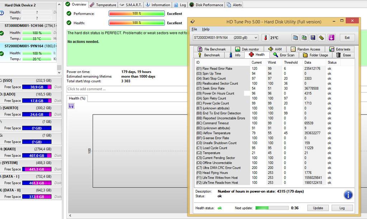Image resolution: width=367 pixels, height=219 pixels.
Task: Click the copy screenshot to clipboard icon
Action: point(304,38)
